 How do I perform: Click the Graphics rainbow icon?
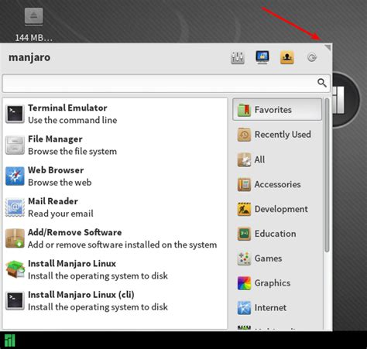pyautogui.click(x=244, y=283)
